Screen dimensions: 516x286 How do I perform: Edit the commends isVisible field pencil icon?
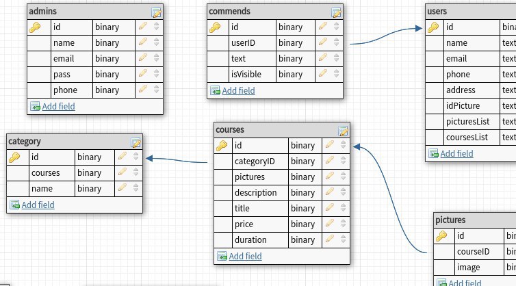click(323, 73)
